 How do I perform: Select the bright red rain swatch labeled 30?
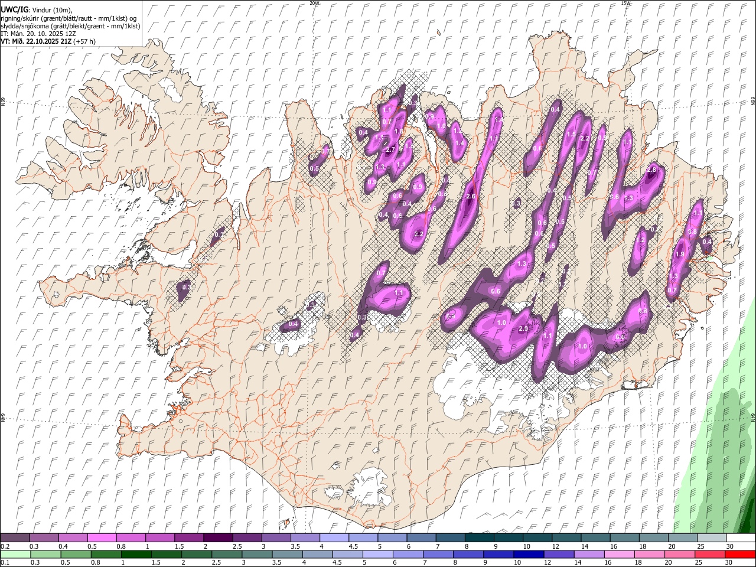[740, 554]
